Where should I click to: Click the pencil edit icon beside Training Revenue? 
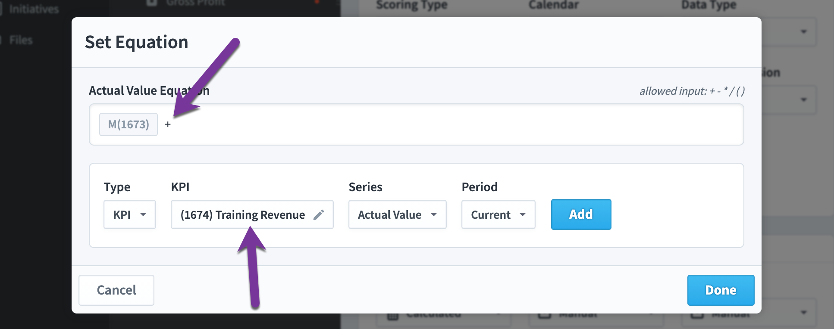tap(319, 214)
